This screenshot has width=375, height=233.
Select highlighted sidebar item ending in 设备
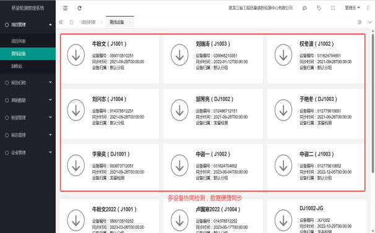(28, 54)
